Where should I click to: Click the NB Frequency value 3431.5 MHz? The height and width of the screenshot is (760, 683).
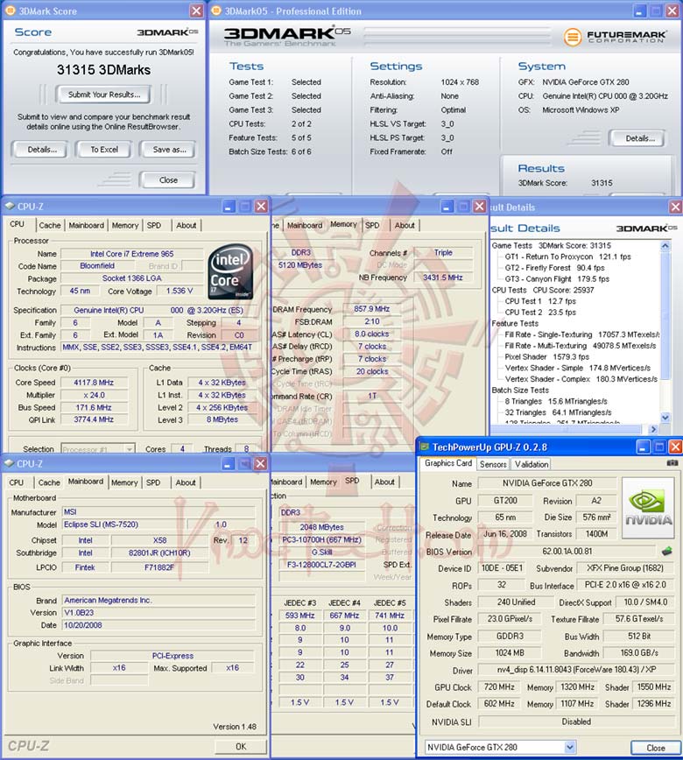pos(442,278)
